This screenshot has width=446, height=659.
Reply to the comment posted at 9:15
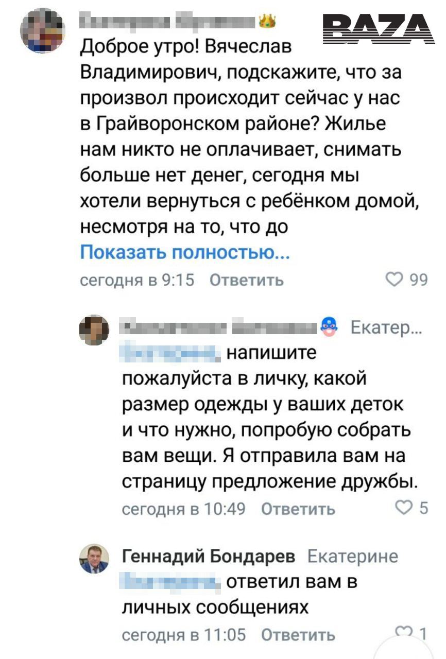247,280
